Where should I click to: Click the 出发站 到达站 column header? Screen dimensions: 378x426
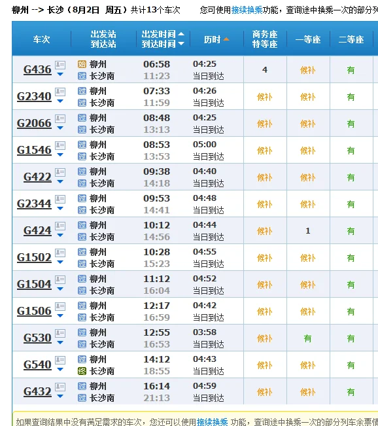point(103,39)
